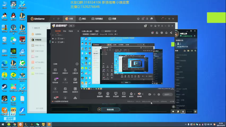Expand the microphone options arrow

[135, 94]
